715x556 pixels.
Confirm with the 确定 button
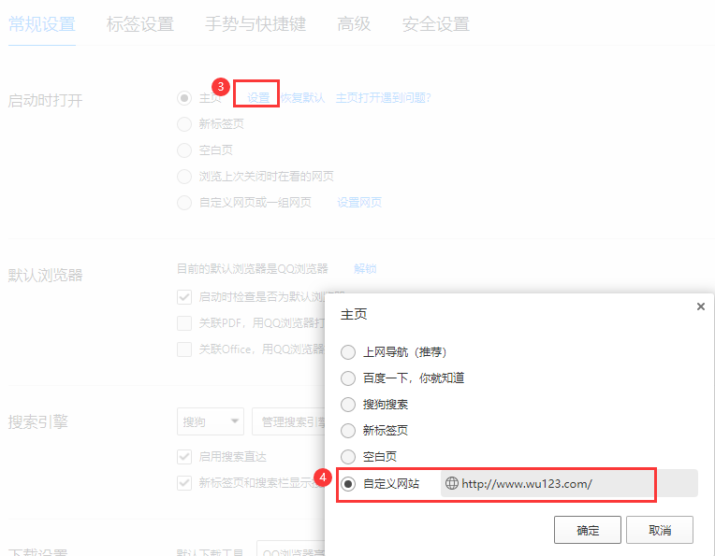(x=588, y=530)
